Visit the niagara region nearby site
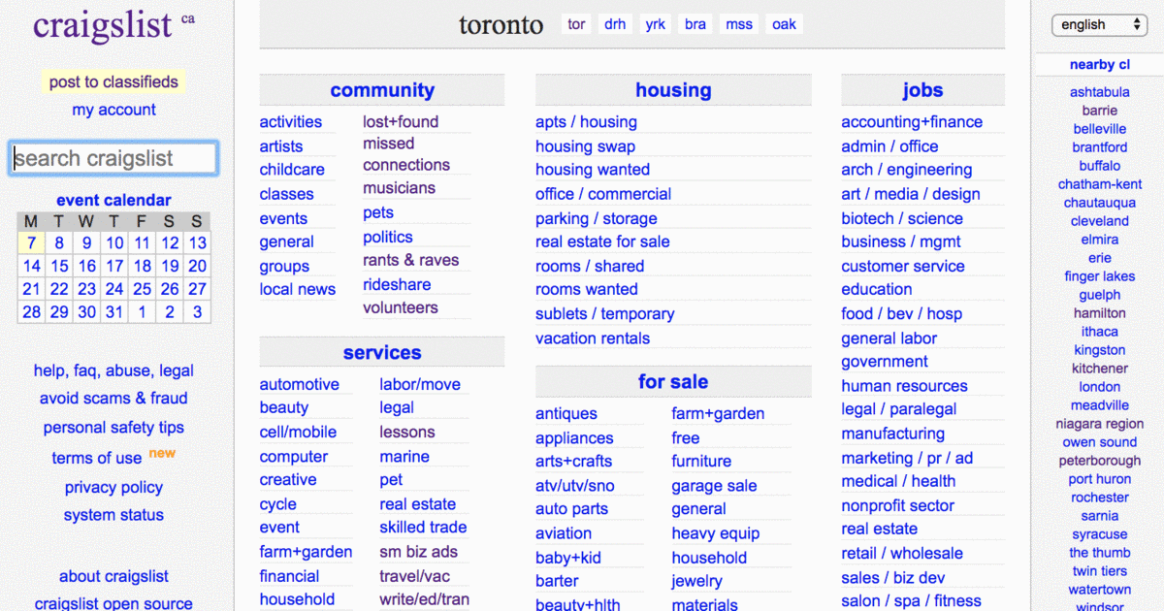 click(1099, 423)
